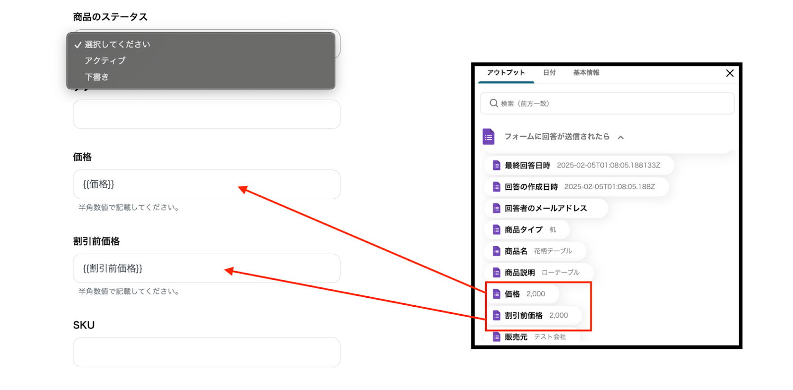Click the form icon next to 割引前価格 output
This screenshot has height=390, width=793.
496,316
